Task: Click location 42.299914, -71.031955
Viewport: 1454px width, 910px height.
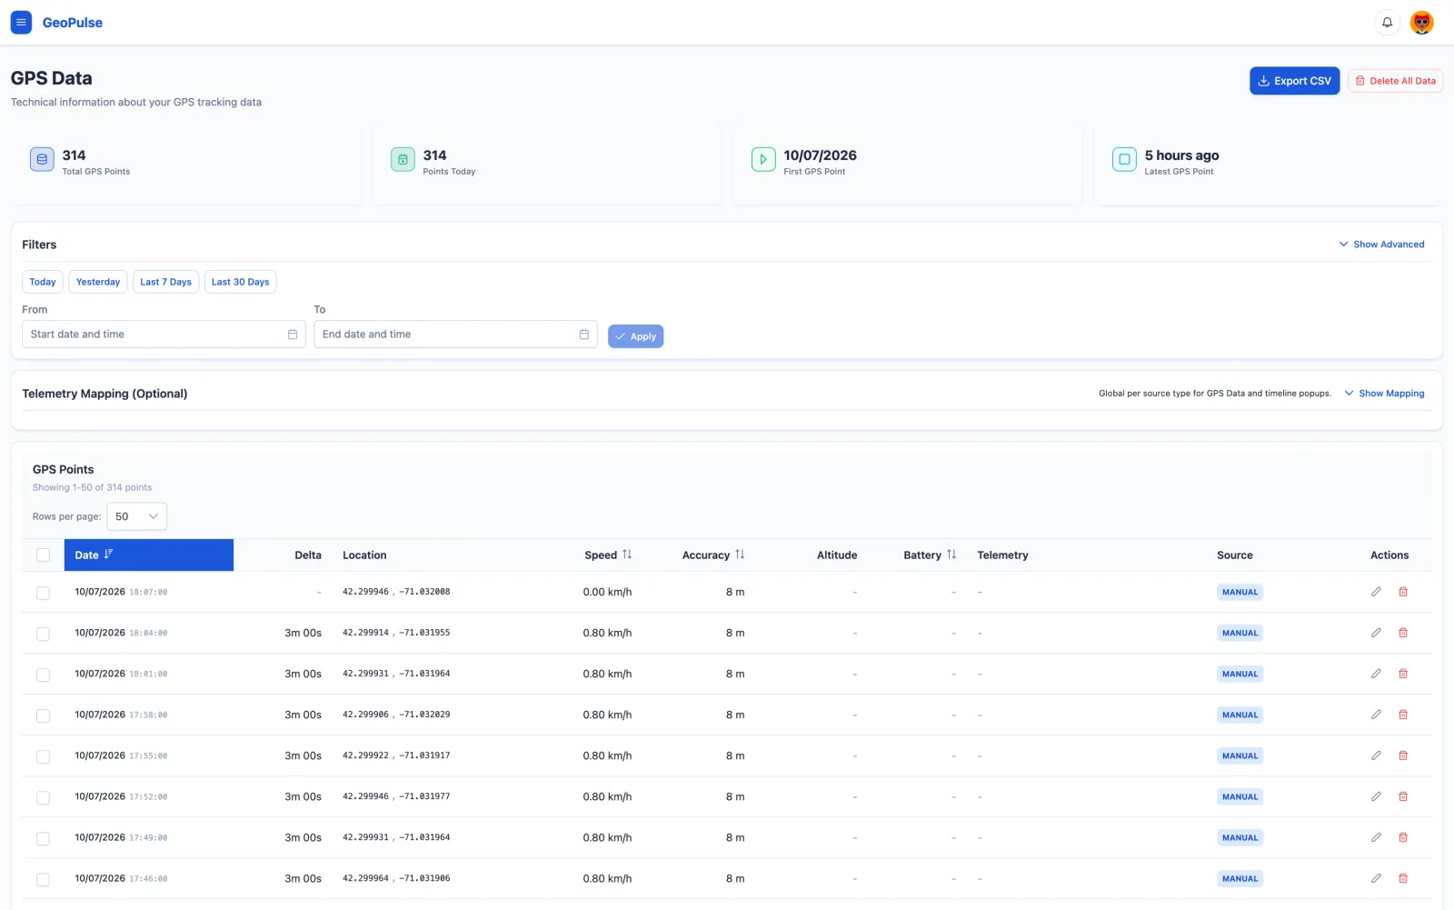Action: coord(396,633)
